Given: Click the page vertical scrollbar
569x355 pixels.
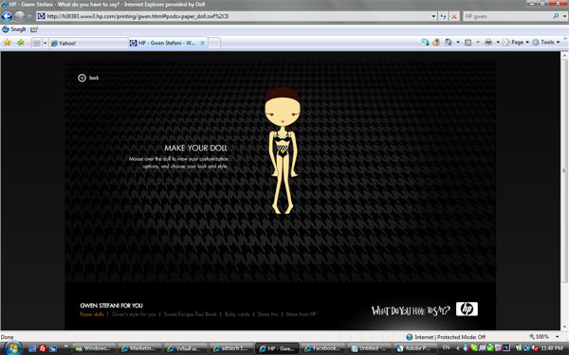Looking at the screenshot, I should 564,170.
